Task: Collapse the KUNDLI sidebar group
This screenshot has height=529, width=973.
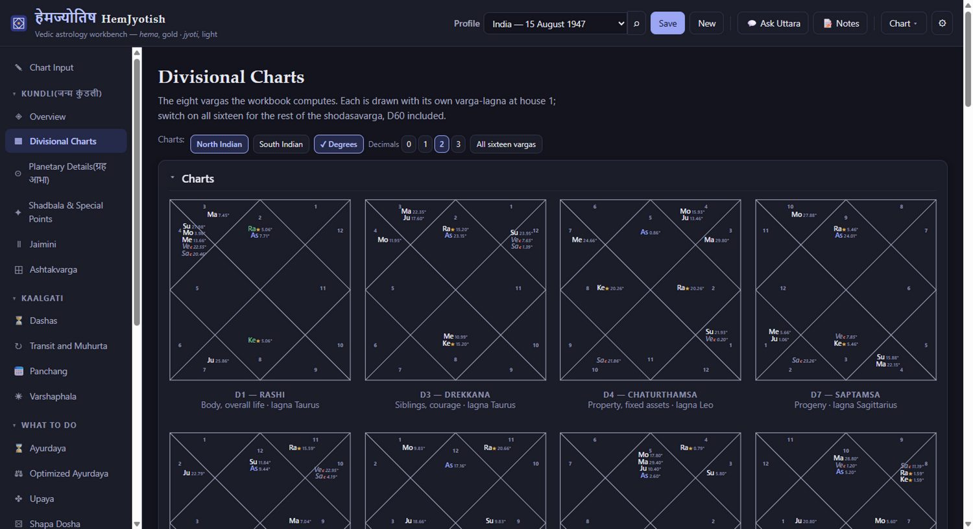Action: click(14, 93)
